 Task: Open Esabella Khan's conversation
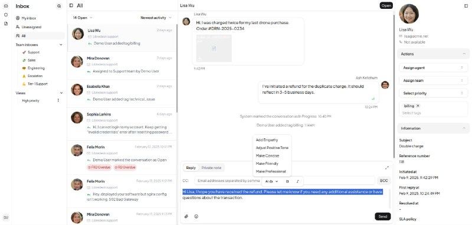point(122,94)
